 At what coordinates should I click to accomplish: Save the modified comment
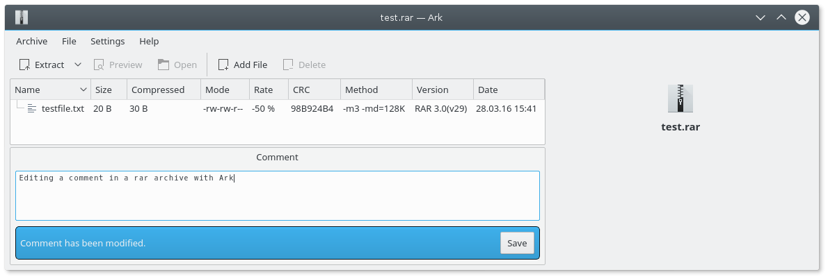tap(517, 243)
